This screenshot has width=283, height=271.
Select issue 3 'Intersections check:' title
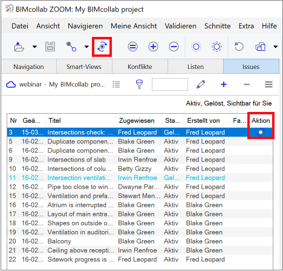[80, 132]
